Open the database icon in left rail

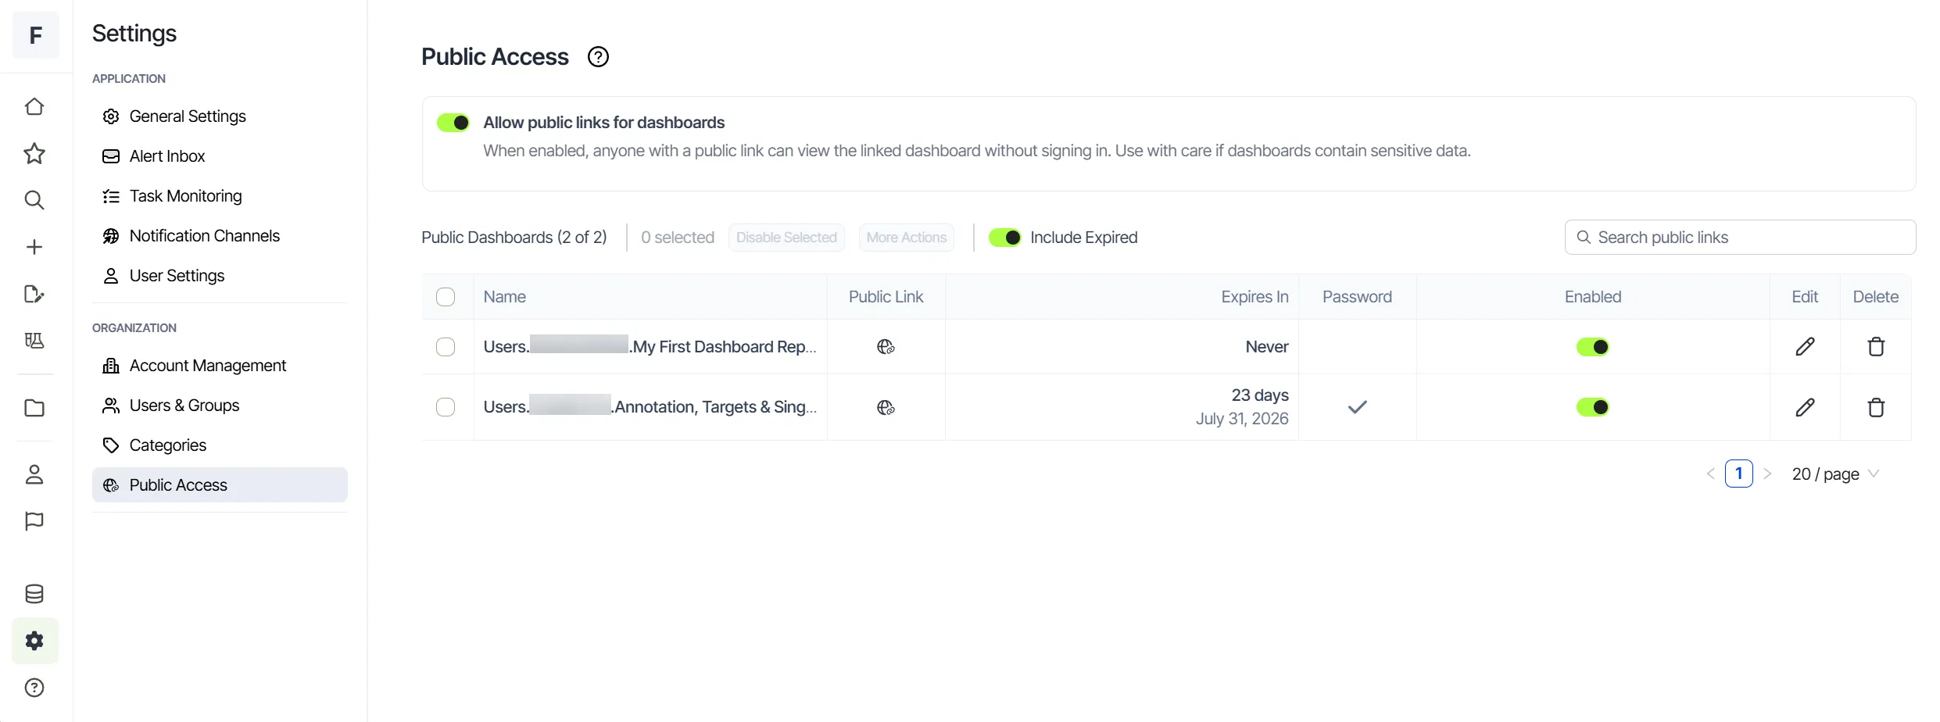(34, 594)
